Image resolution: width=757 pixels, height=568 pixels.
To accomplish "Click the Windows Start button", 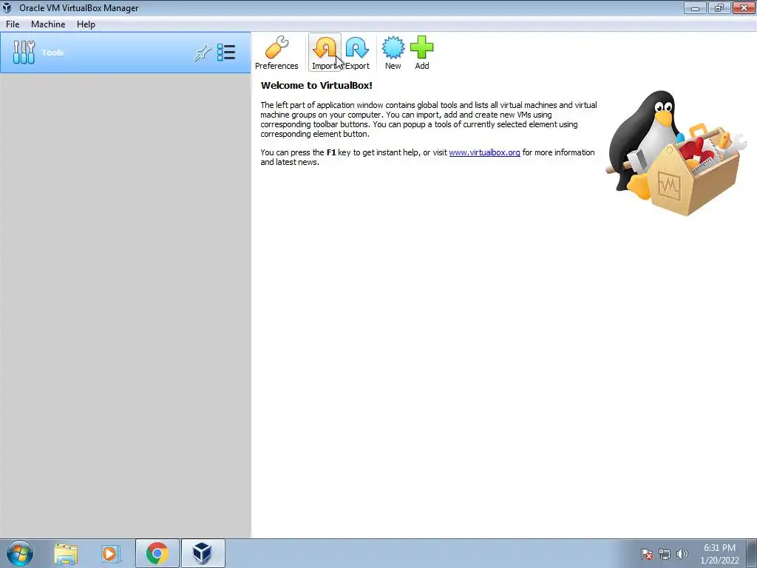I will coord(19,553).
